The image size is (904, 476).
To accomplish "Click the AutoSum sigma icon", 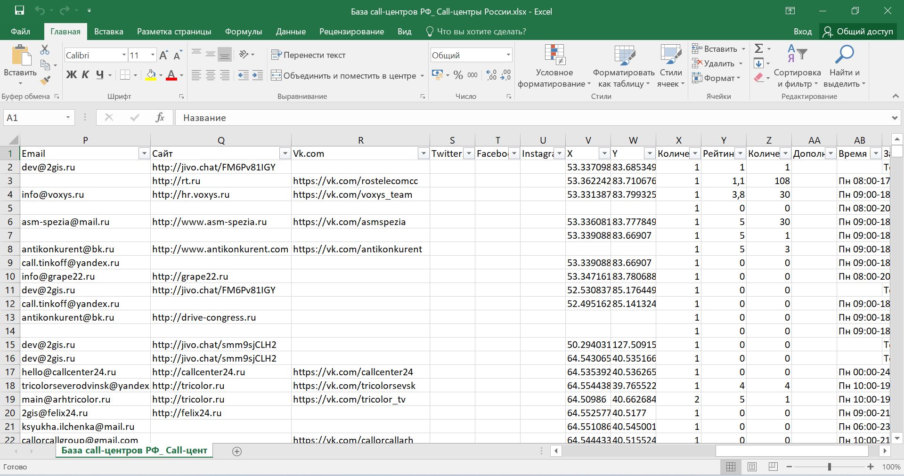I will coord(758,48).
